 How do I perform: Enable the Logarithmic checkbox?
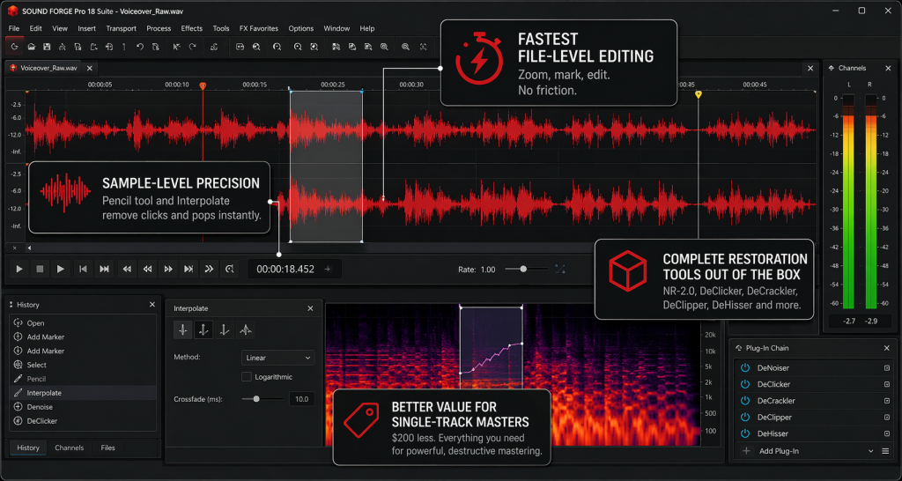(247, 377)
